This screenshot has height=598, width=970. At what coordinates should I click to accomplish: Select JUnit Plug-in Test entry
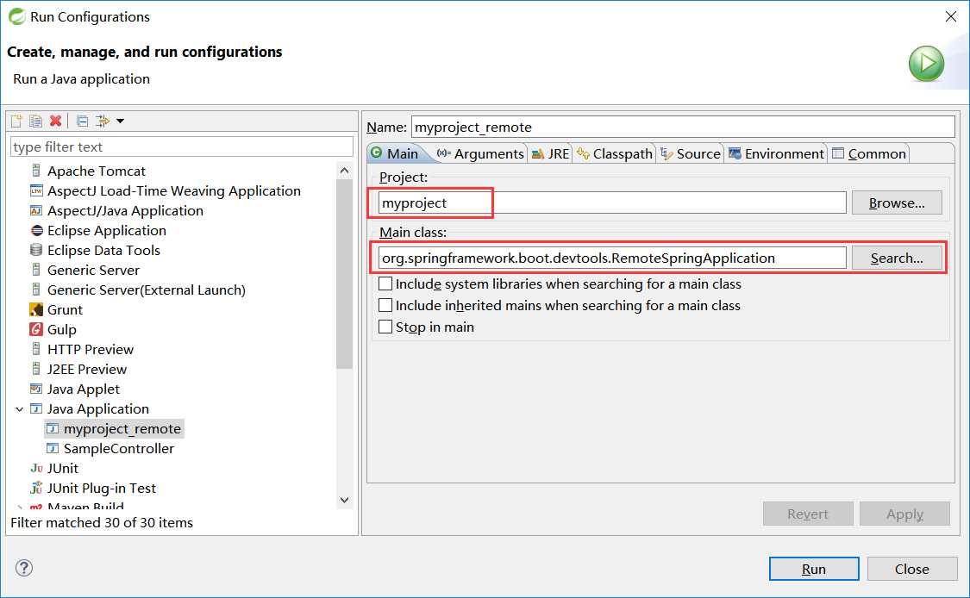pos(102,488)
